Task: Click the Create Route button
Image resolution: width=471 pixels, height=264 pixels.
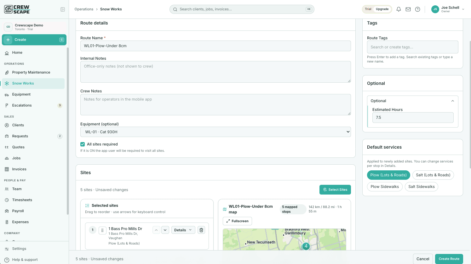Action: 449,259
